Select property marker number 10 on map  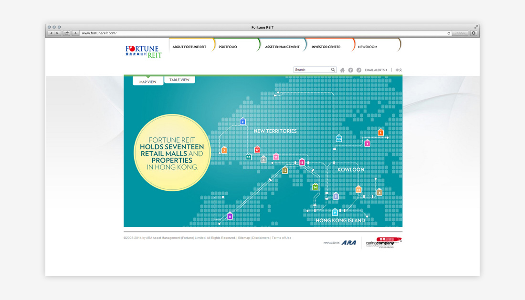click(339, 138)
